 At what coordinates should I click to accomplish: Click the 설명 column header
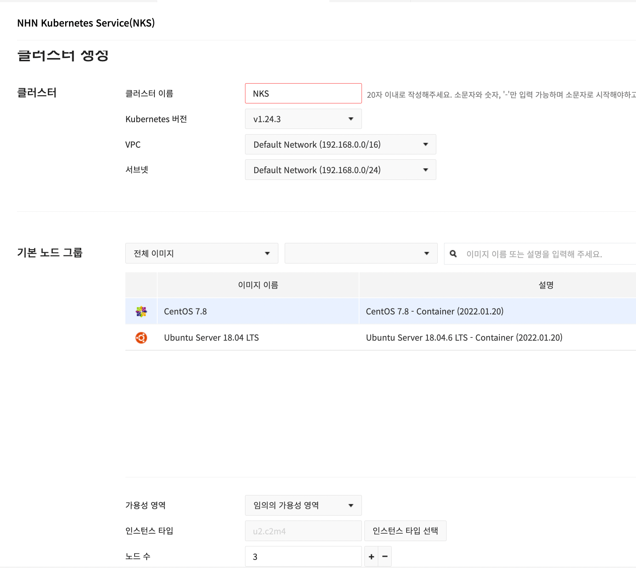(x=498, y=285)
